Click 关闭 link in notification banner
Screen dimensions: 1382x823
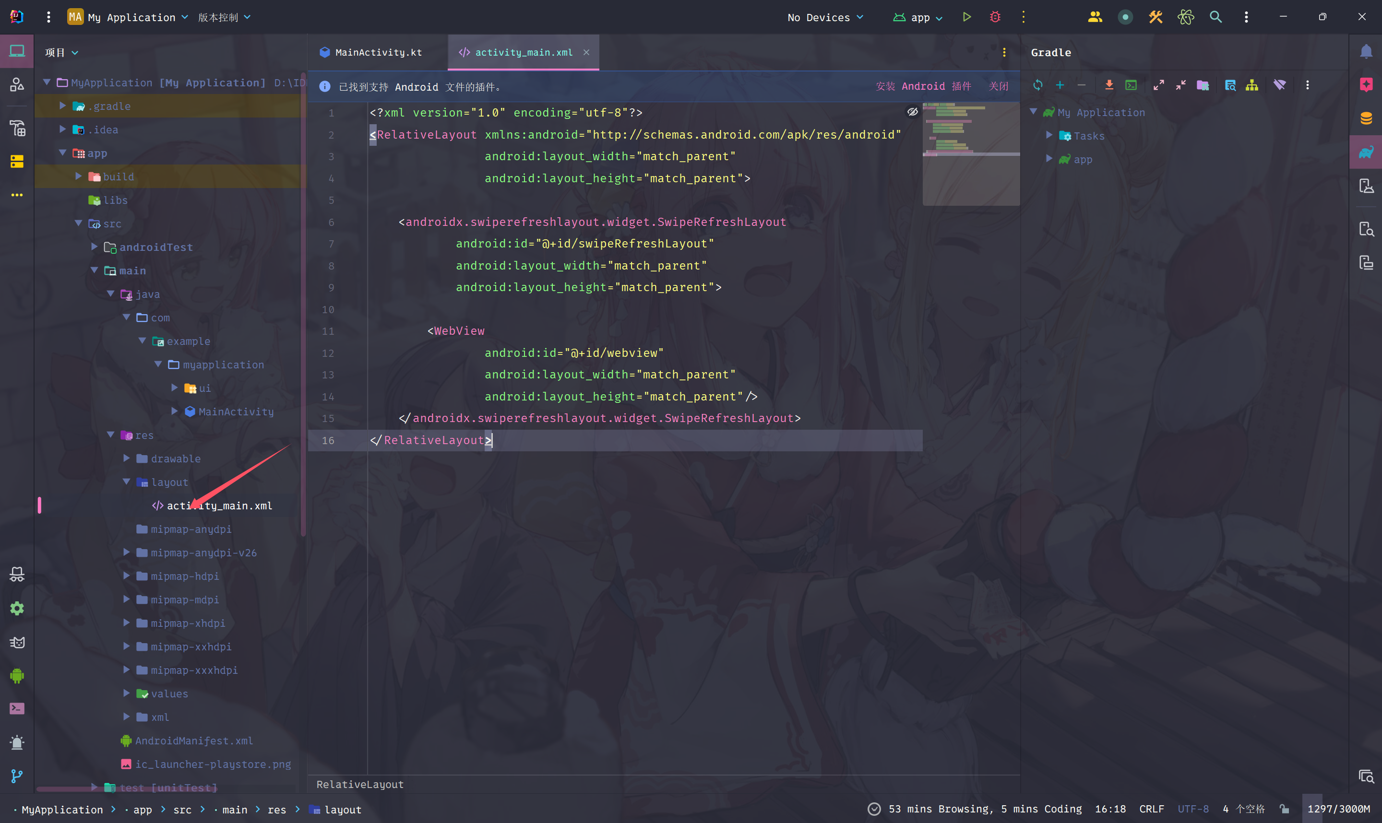tap(998, 86)
